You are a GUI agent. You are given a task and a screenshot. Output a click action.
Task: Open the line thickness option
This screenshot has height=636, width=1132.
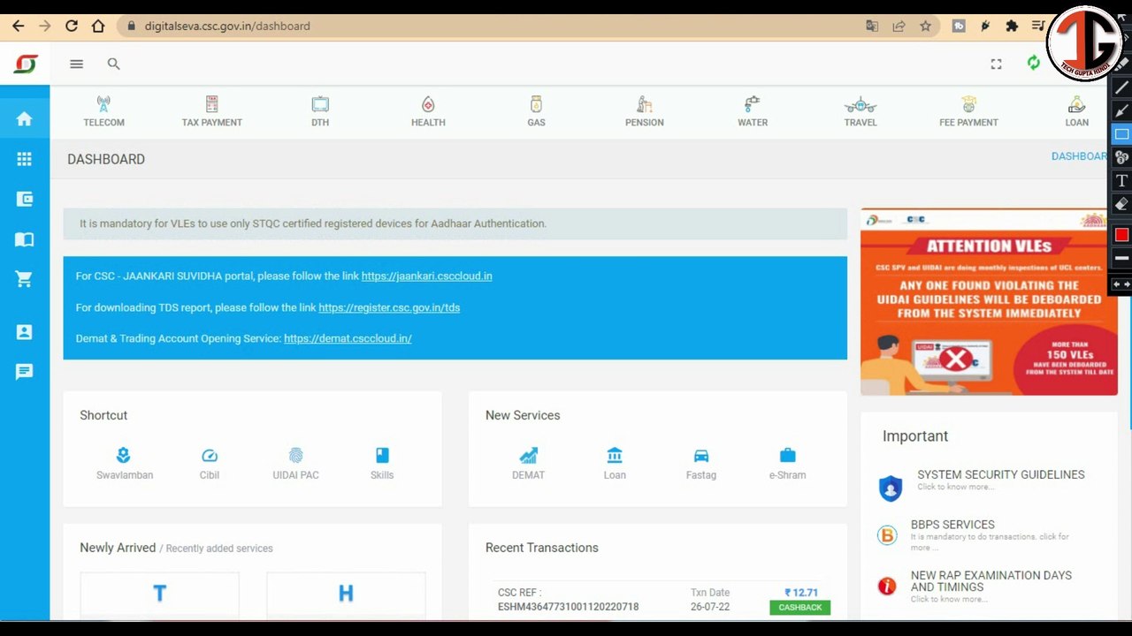click(1121, 258)
